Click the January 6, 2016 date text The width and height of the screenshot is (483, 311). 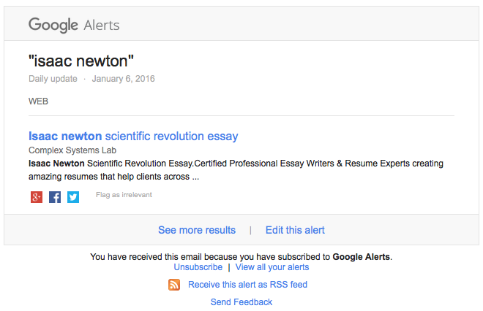(x=123, y=79)
